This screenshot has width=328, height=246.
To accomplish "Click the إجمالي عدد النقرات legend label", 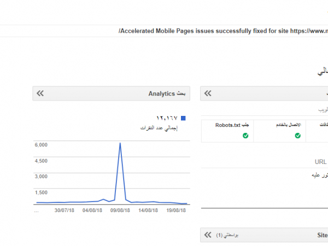I will [x=159, y=128].
